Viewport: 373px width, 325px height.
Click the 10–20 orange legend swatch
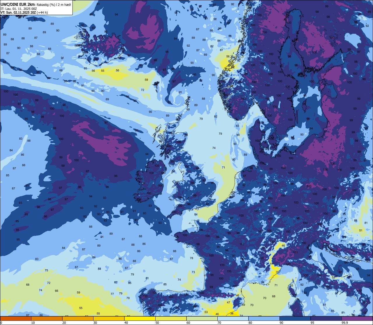tap(47, 319)
